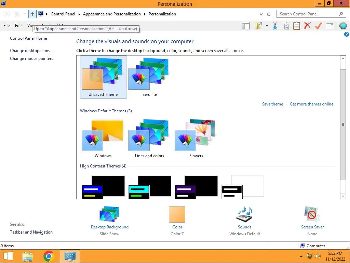The image size is (350, 263).
Task: Refresh the Control Panel address bar
Action: [x=269, y=14]
